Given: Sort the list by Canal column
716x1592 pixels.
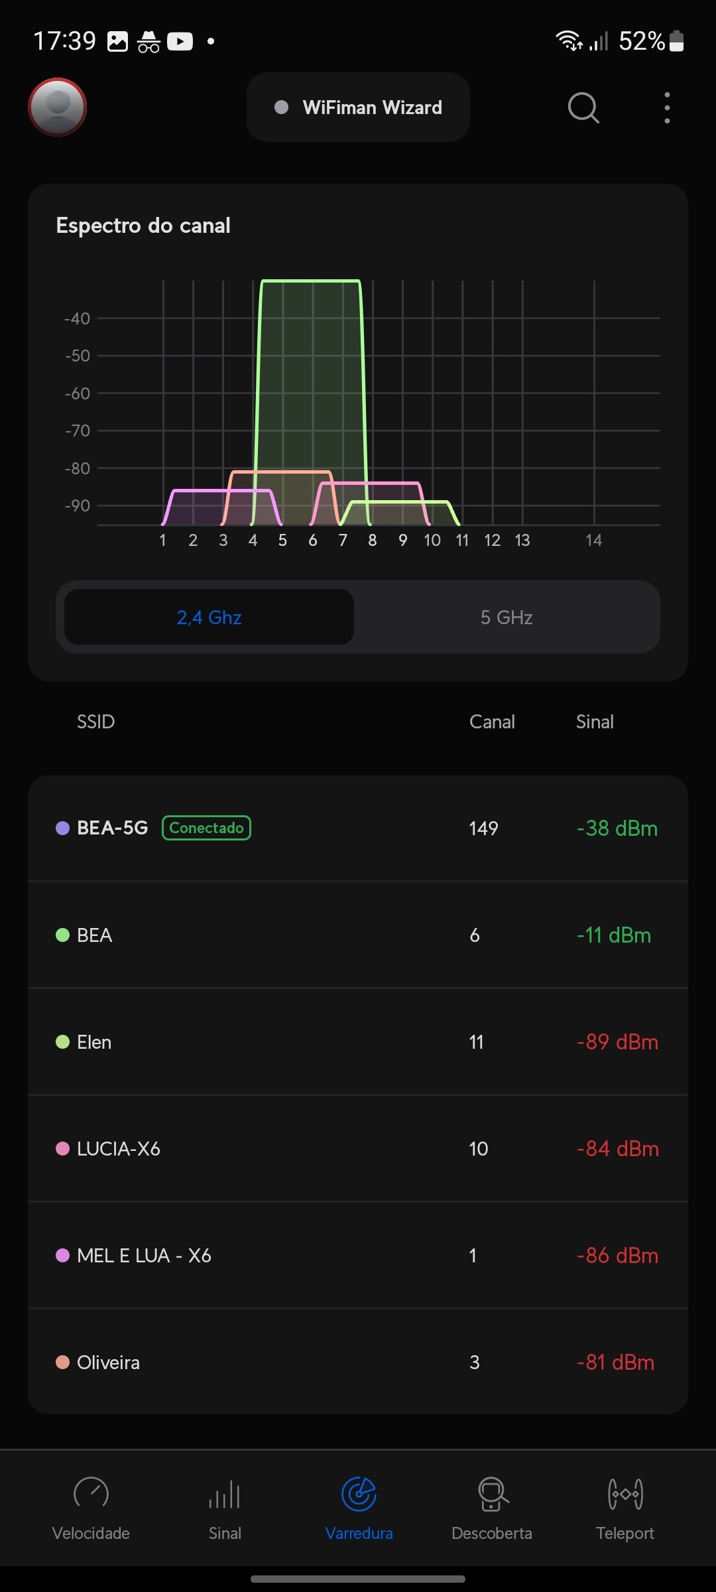Looking at the screenshot, I should [x=492, y=722].
